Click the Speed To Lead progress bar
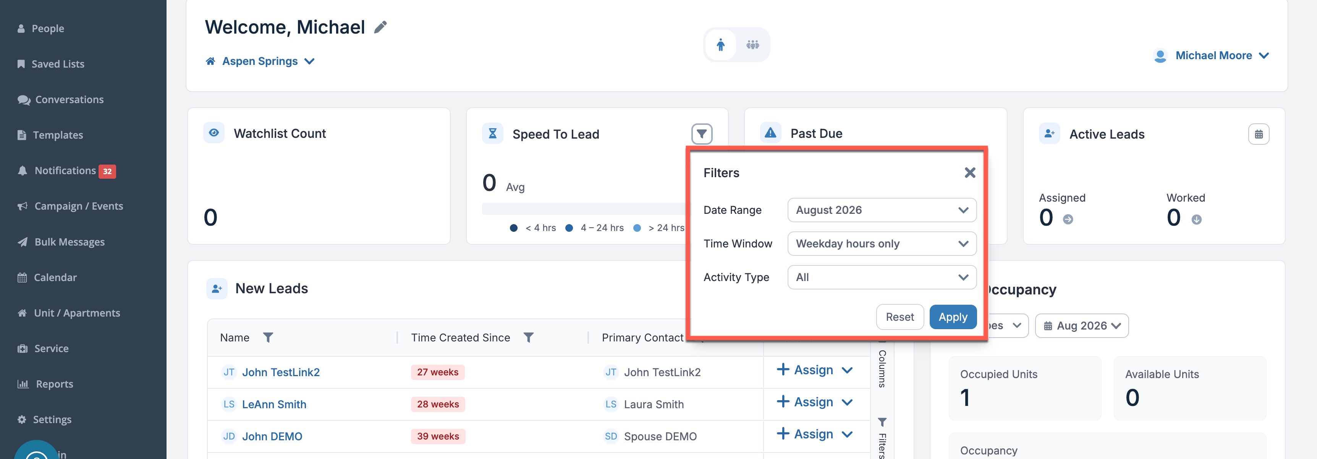 tap(583, 208)
